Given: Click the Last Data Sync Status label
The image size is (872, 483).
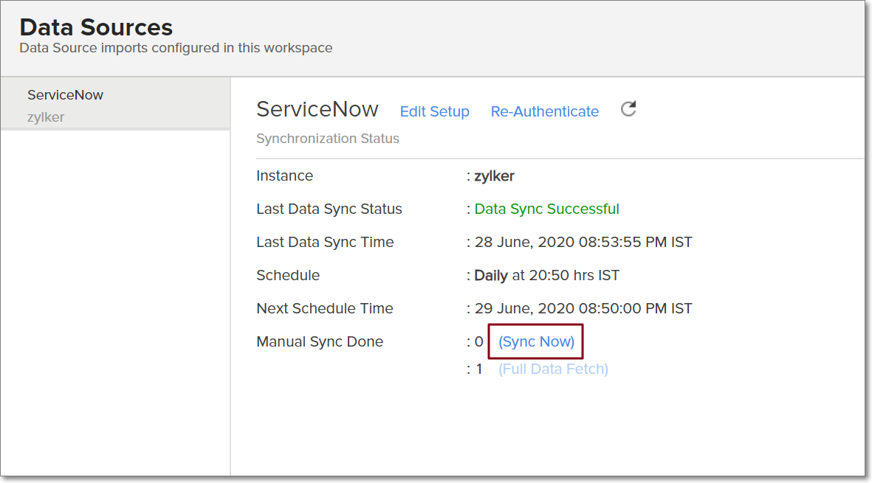Looking at the screenshot, I should point(329,209).
